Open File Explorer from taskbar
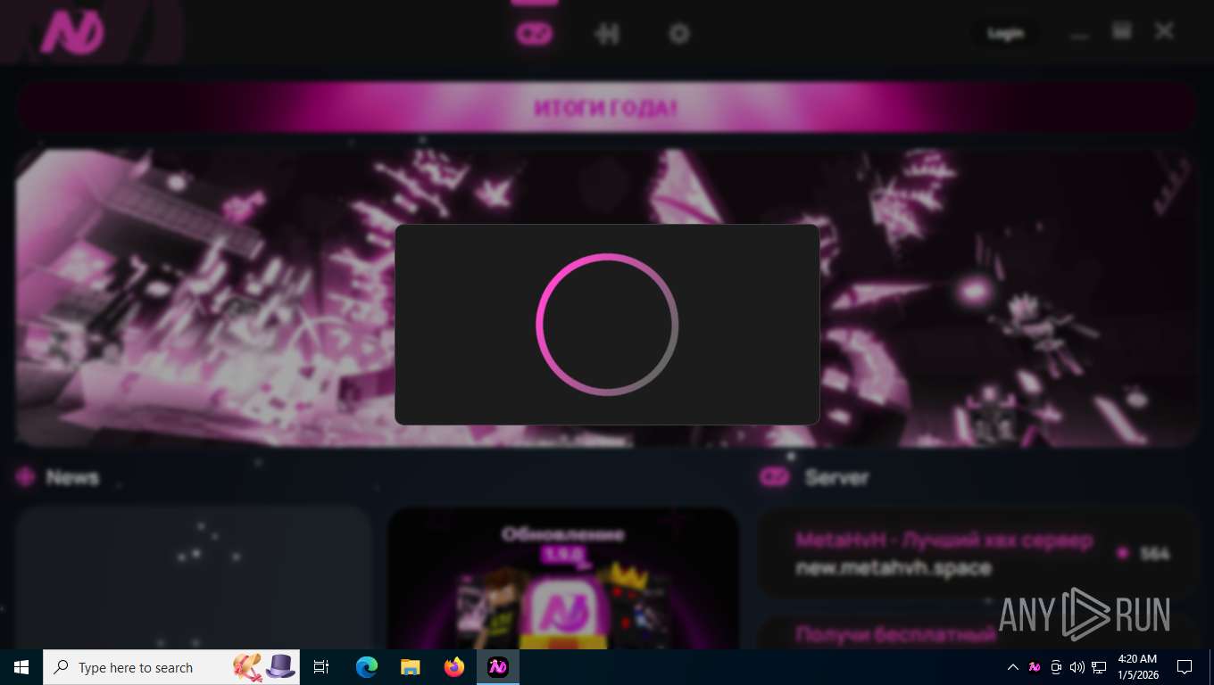This screenshot has width=1214, height=685. tap(410, 667)
